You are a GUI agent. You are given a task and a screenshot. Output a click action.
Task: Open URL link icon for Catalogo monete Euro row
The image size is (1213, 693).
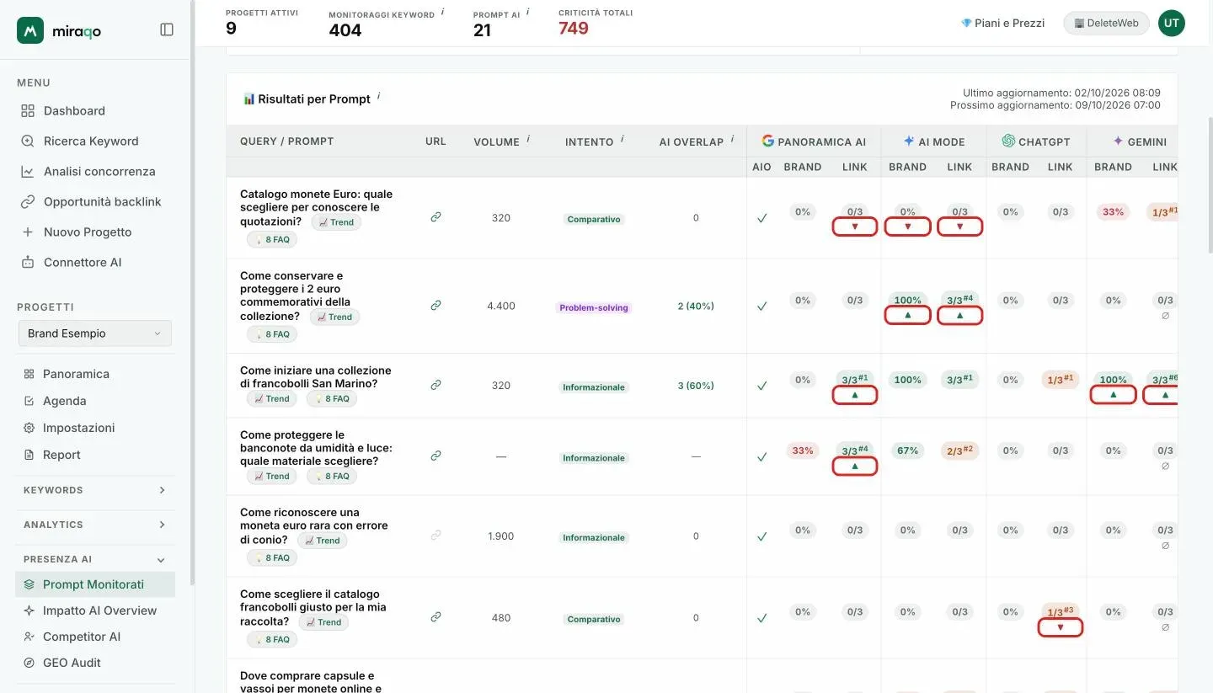(x=436, y=217)
